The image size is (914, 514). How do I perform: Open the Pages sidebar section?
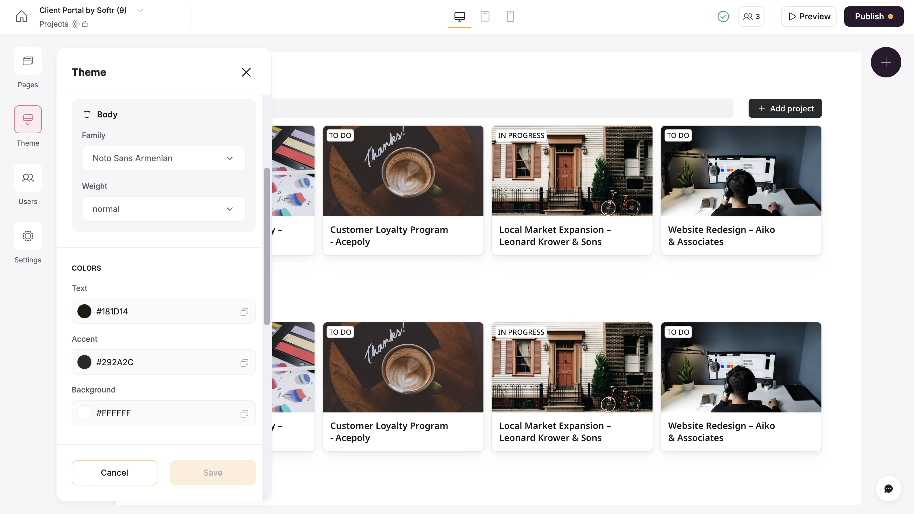tap(28, 61)
